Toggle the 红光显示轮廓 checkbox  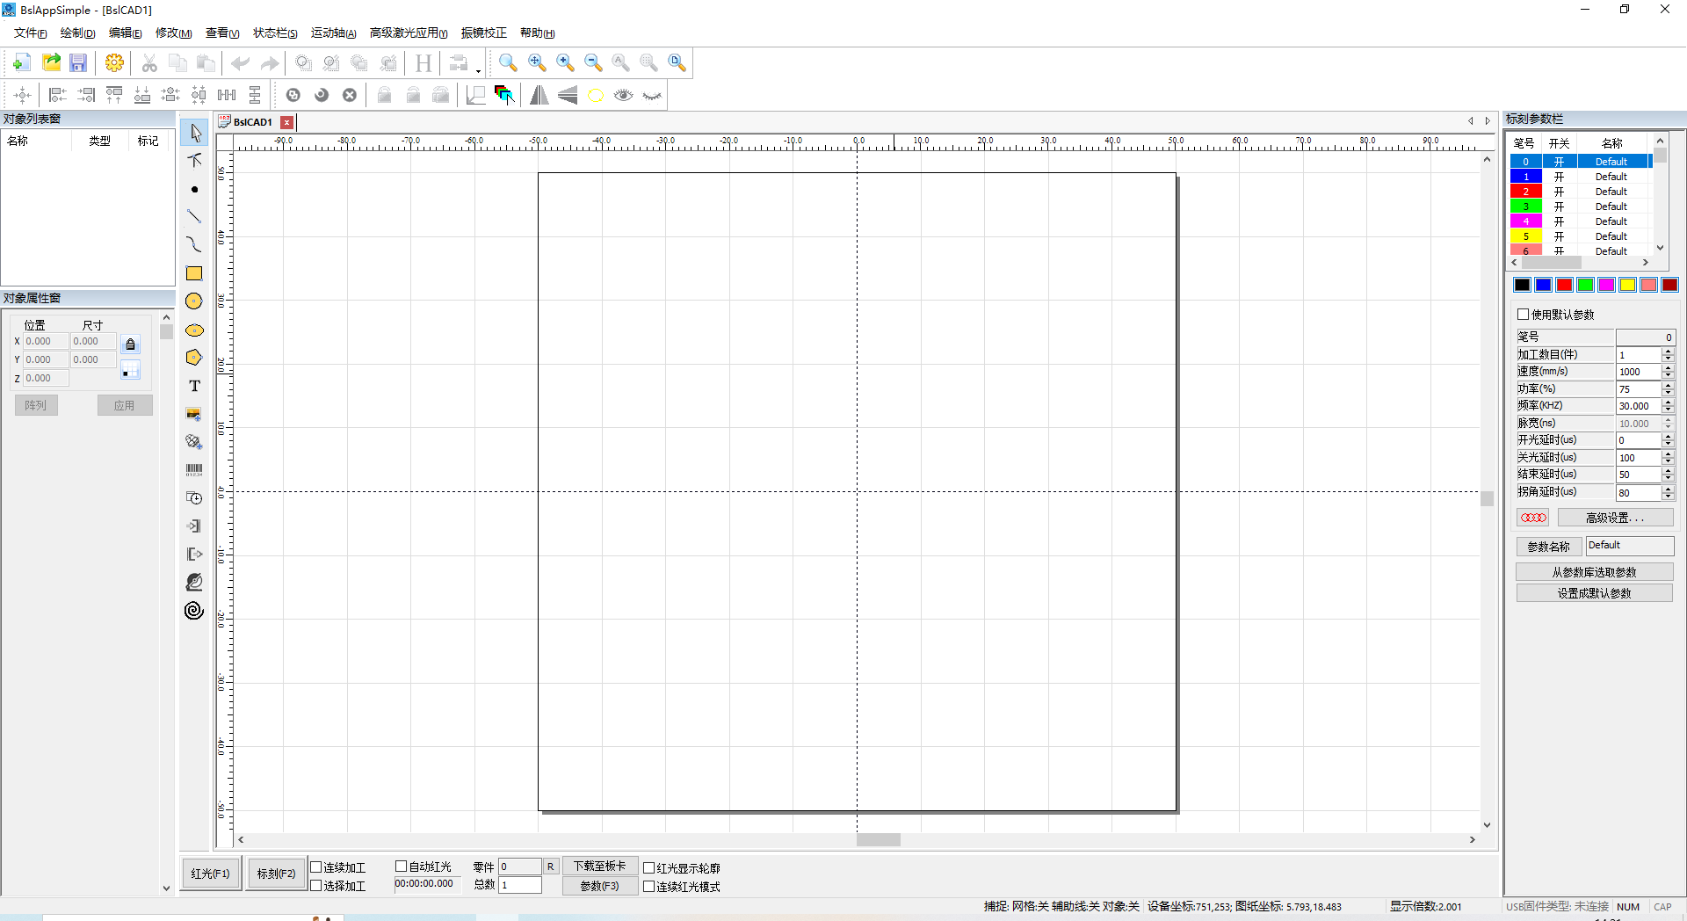[x=649, y=867]
